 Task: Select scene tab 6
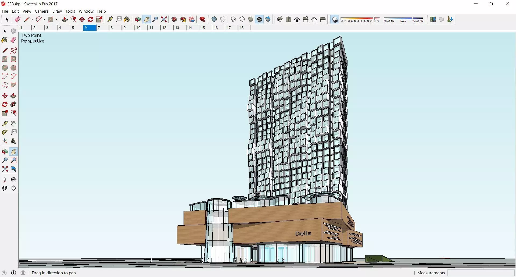(x=90, y=28)
